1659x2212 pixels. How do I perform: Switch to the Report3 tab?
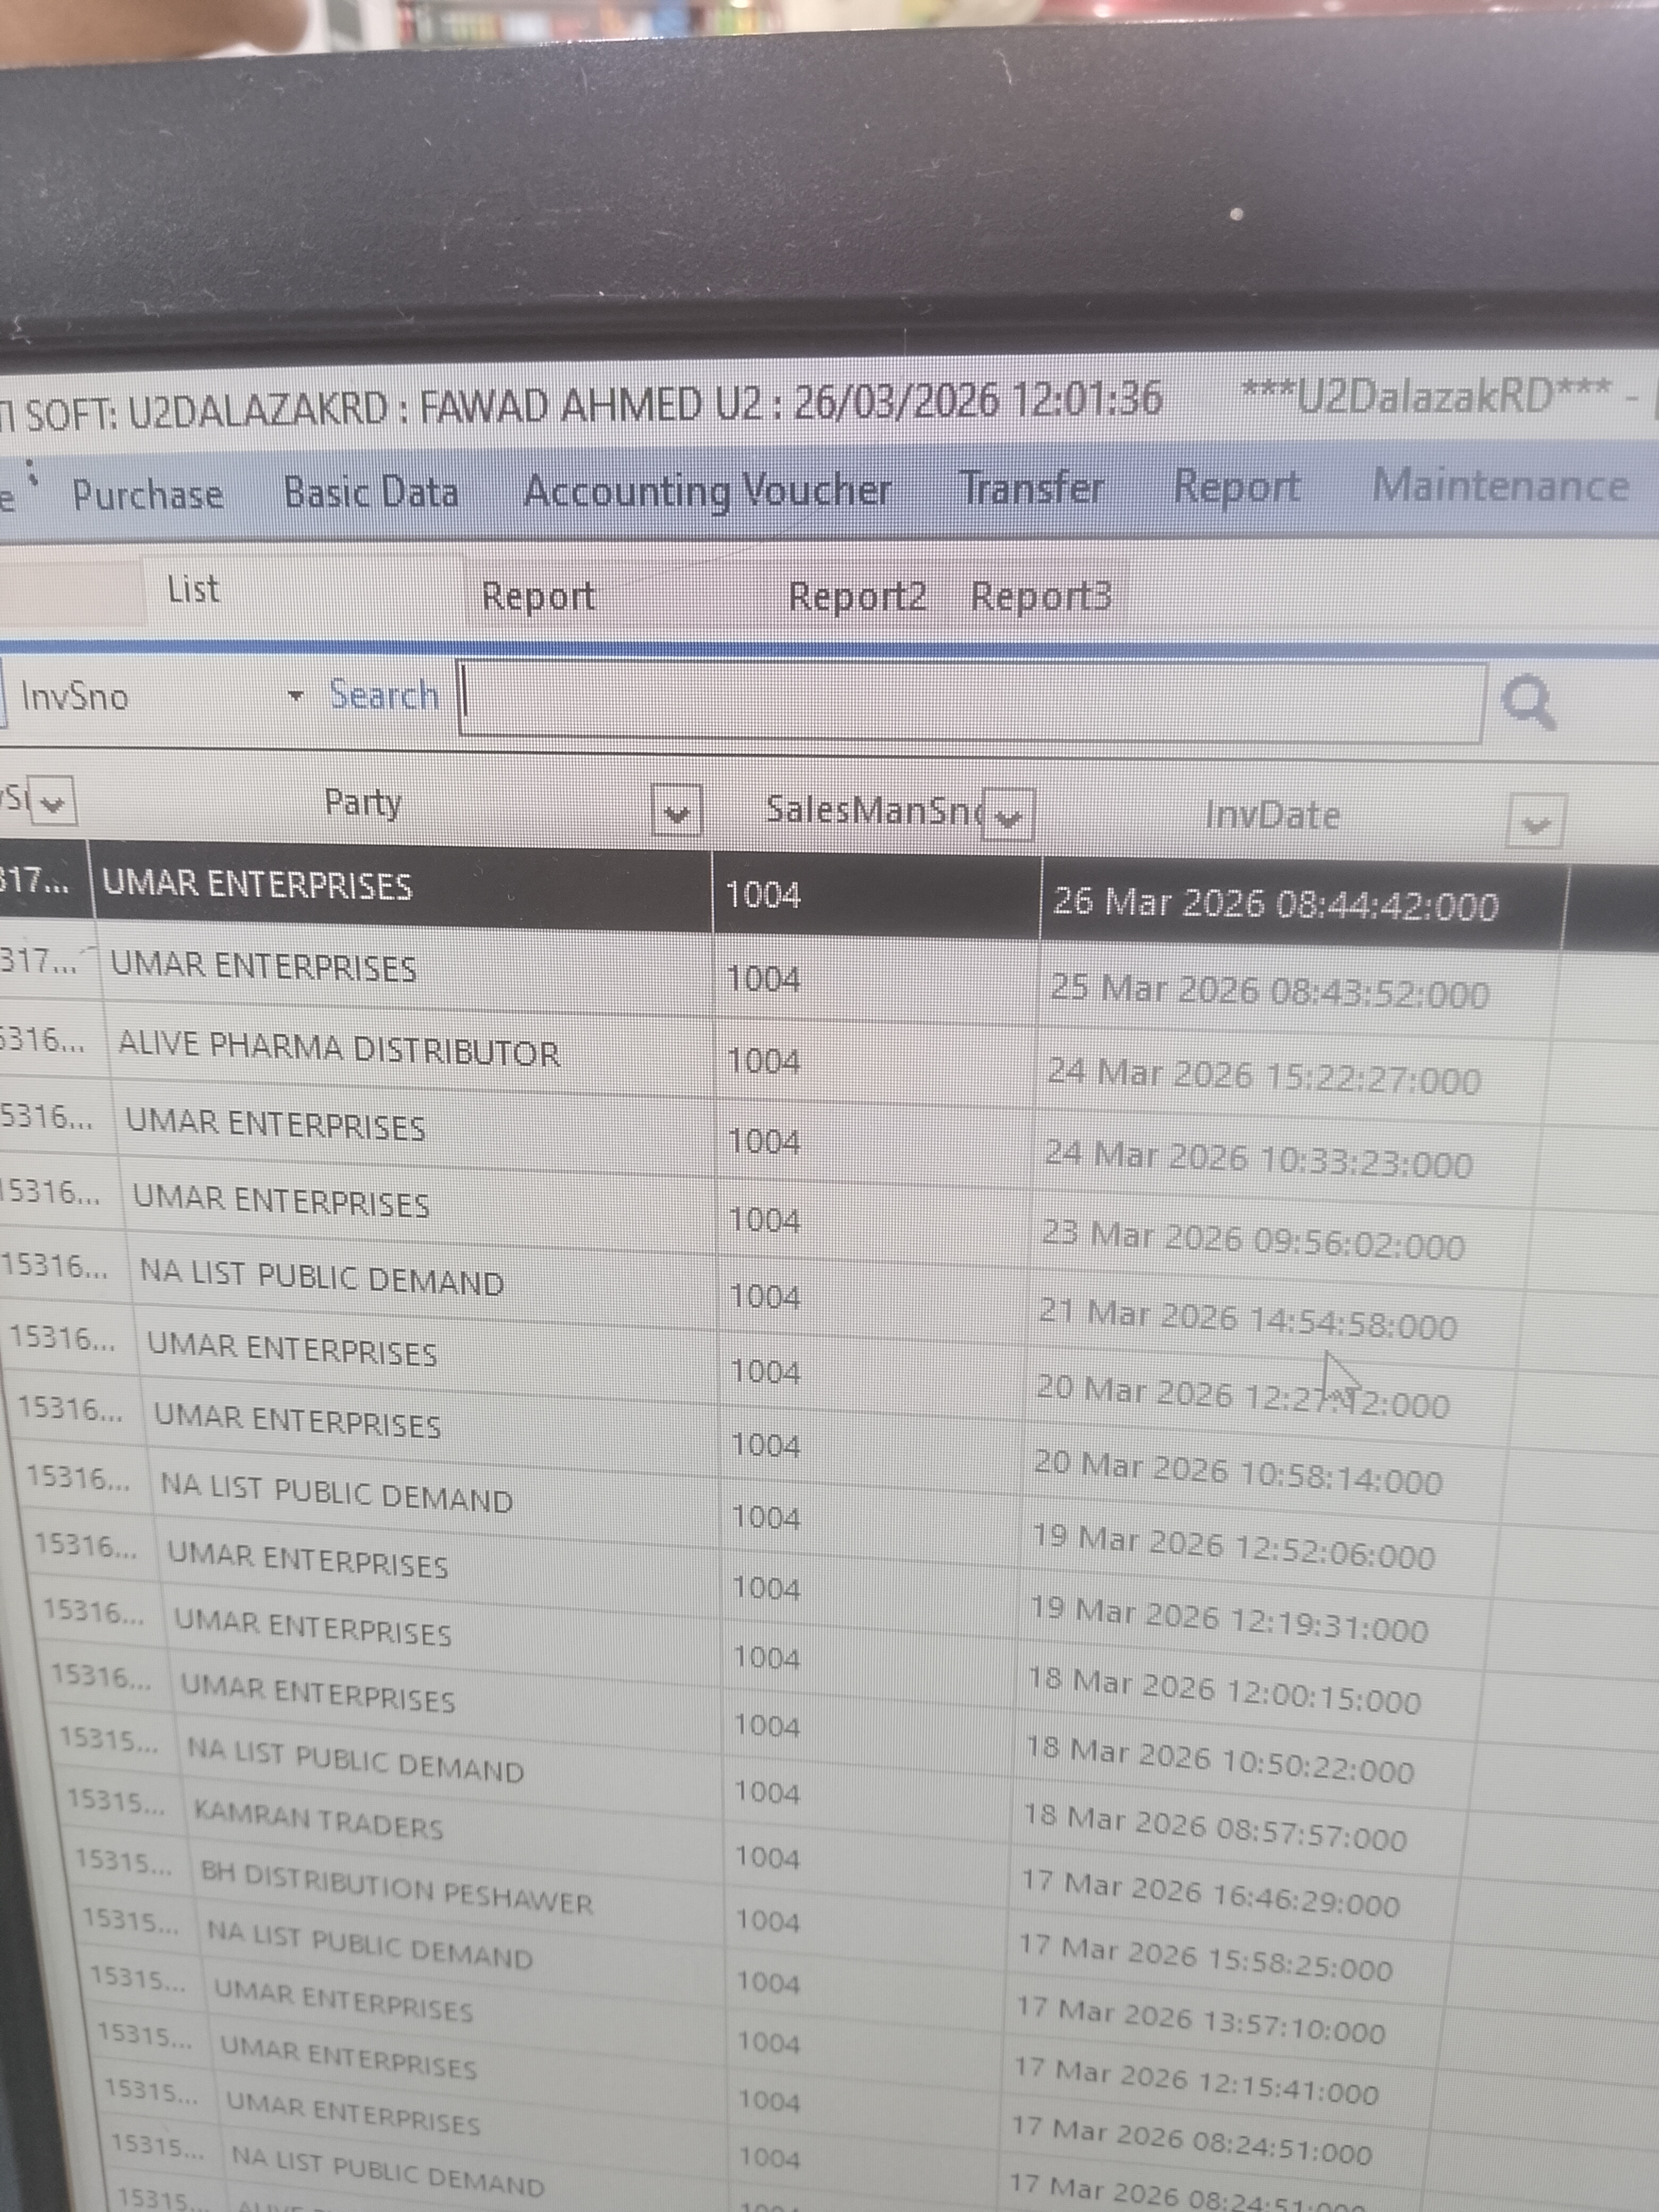(x=1041, y=596)
